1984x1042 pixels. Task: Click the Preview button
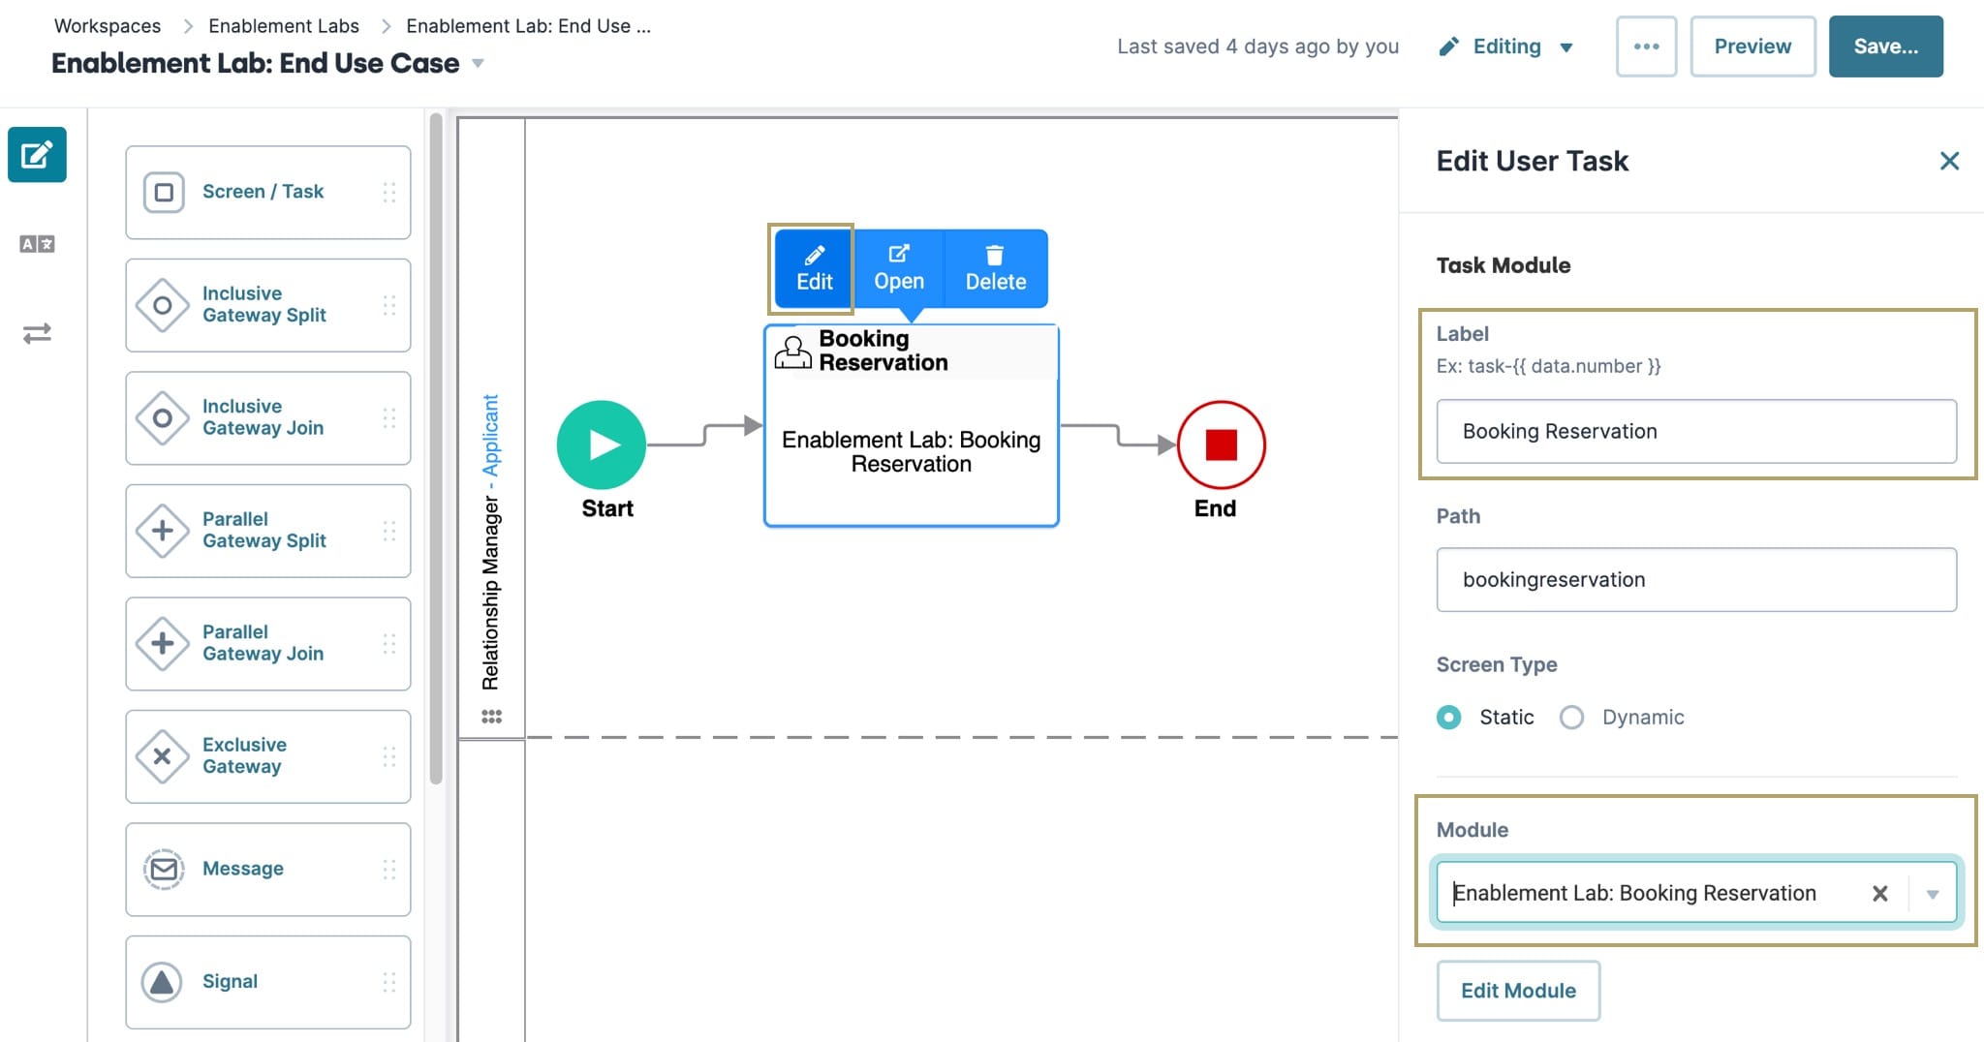click(x=1752, y=46)
